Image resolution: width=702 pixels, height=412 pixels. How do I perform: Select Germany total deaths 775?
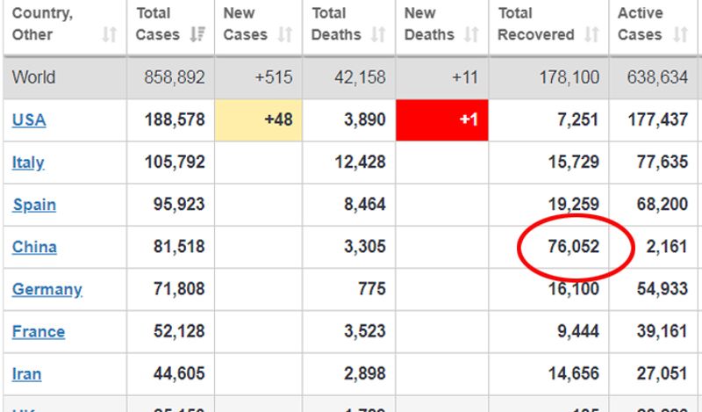[371, 289]
